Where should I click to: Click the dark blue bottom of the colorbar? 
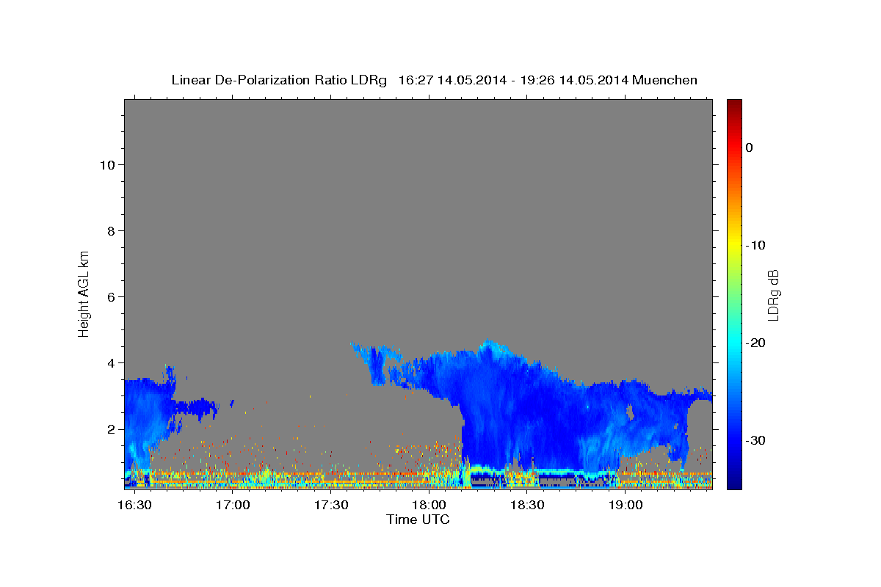[x=733, y=481]
